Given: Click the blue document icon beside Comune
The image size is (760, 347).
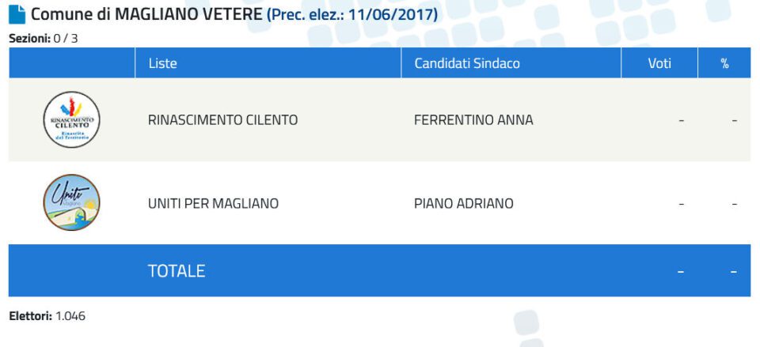Looking at the screenshot, I should 17,14.
